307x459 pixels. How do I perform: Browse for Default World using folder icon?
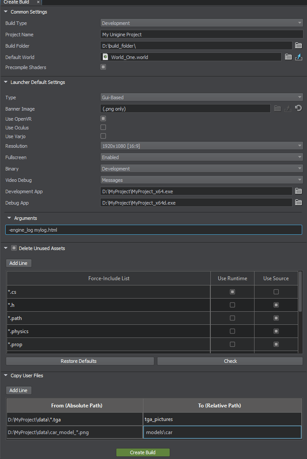(x=288, y=57)
